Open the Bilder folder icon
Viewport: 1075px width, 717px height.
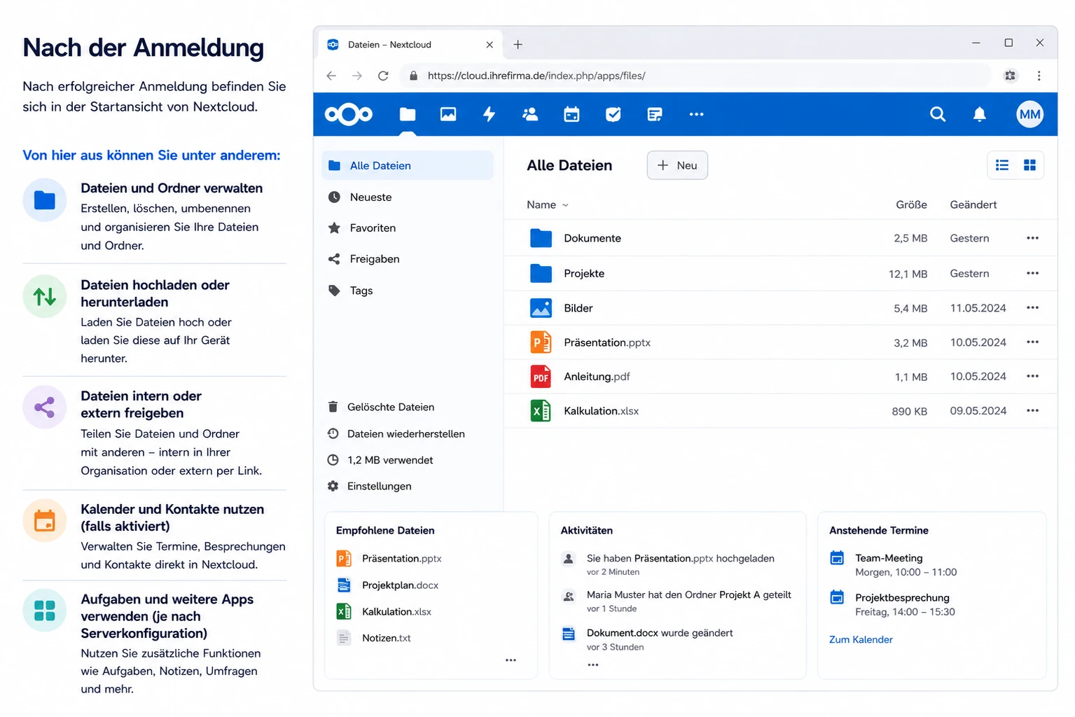[x=541, y=308]
